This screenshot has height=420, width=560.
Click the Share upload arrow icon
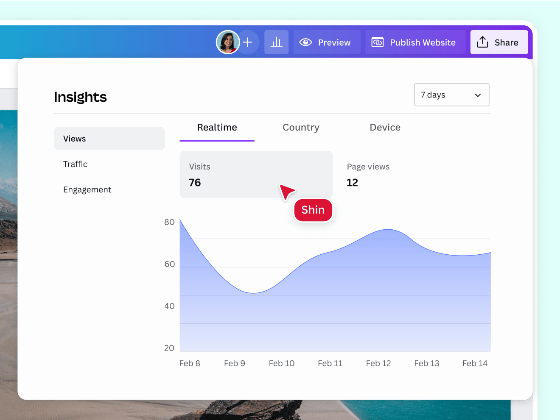click(x=482, y=42)
